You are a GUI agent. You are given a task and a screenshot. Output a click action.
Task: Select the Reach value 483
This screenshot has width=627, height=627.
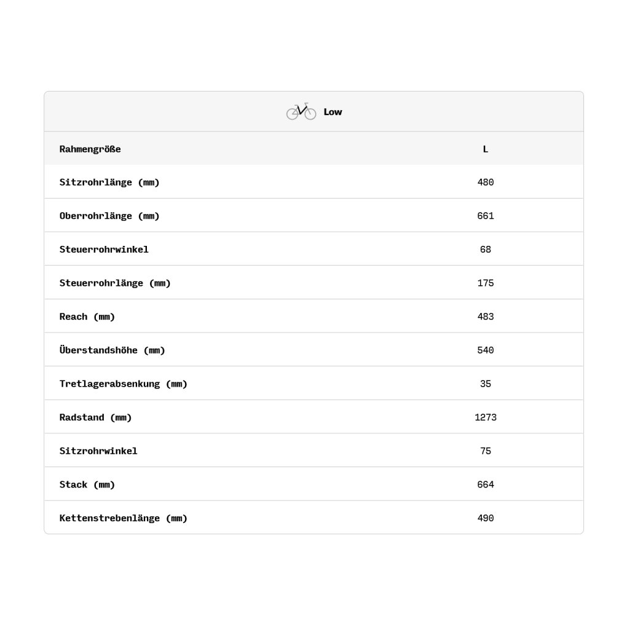coord(485,317)
